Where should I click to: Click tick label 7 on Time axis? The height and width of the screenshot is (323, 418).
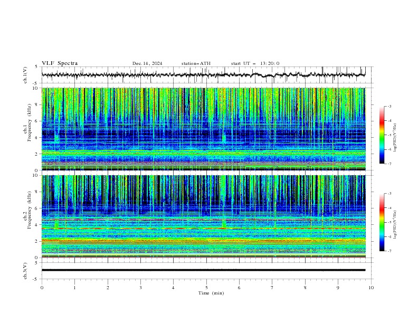coord(272,288)
